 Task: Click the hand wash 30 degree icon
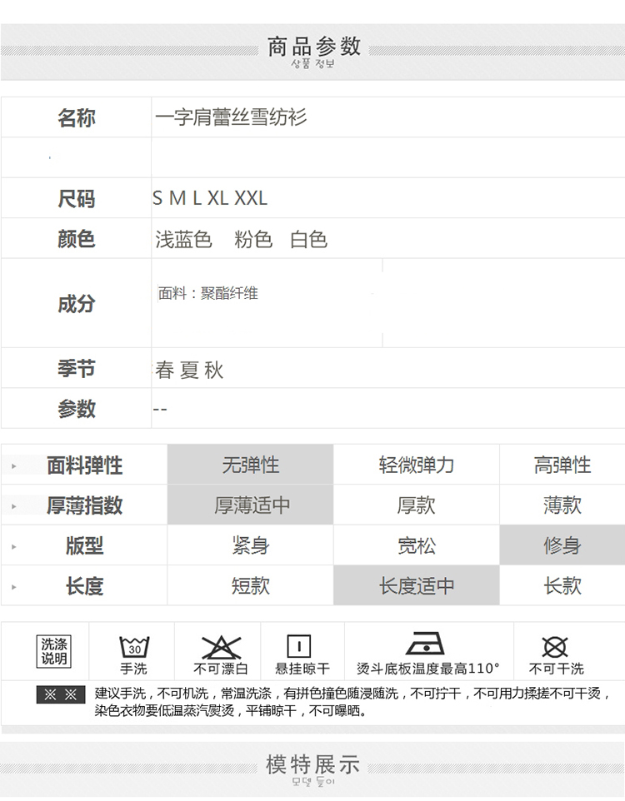pos(133,646)
